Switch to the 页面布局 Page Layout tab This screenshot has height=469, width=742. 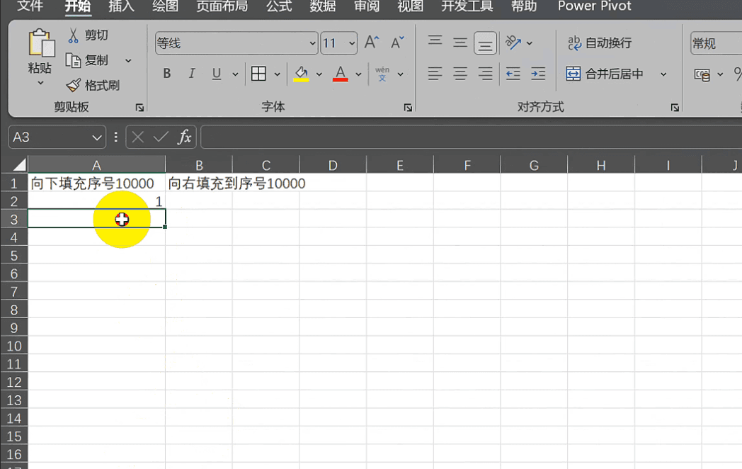pos(222,6)
